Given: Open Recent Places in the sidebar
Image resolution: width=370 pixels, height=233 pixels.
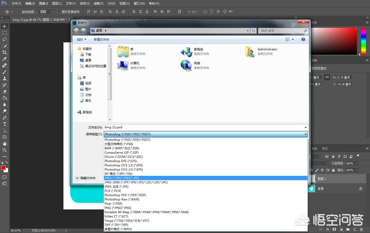Looking at the screenshot, I should [x=93, y=66].
